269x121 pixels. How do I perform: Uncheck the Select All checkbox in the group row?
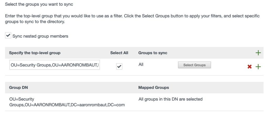pyautogui.click(x=119, y=67)
